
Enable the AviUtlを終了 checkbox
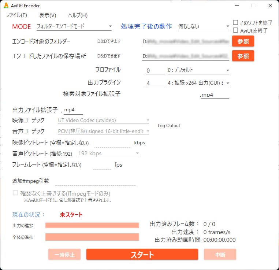click(x=236, y=30)
